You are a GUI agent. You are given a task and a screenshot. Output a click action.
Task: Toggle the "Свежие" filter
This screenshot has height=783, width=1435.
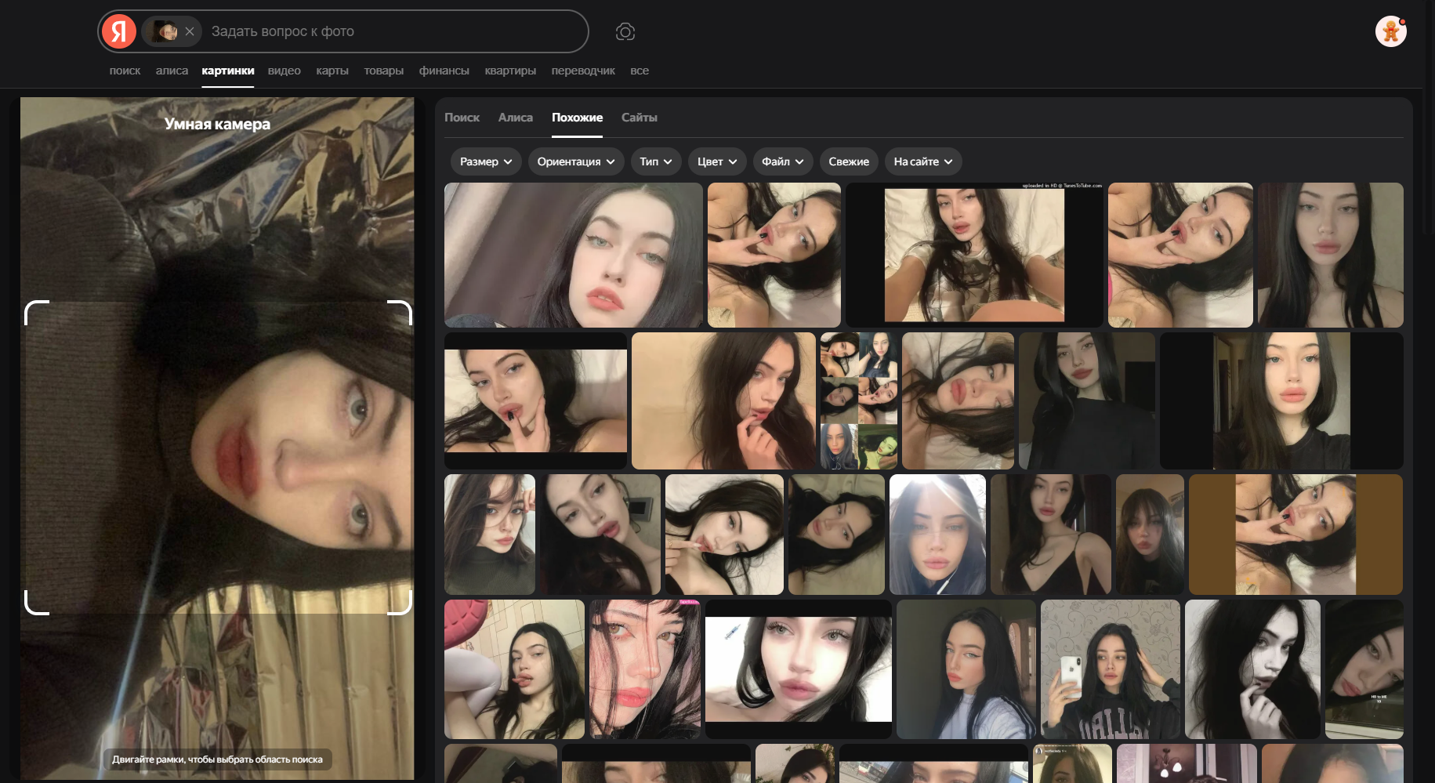[849, 161]
